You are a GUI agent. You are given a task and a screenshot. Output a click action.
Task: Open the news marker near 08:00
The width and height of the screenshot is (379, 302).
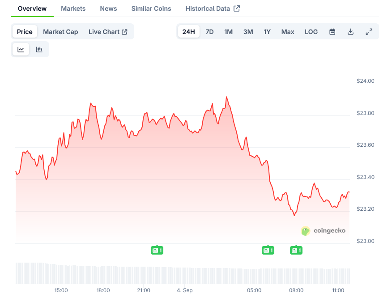pos(296,250)
